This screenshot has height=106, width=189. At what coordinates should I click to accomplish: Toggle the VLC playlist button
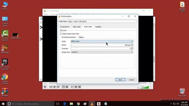(x=72, y=87)
